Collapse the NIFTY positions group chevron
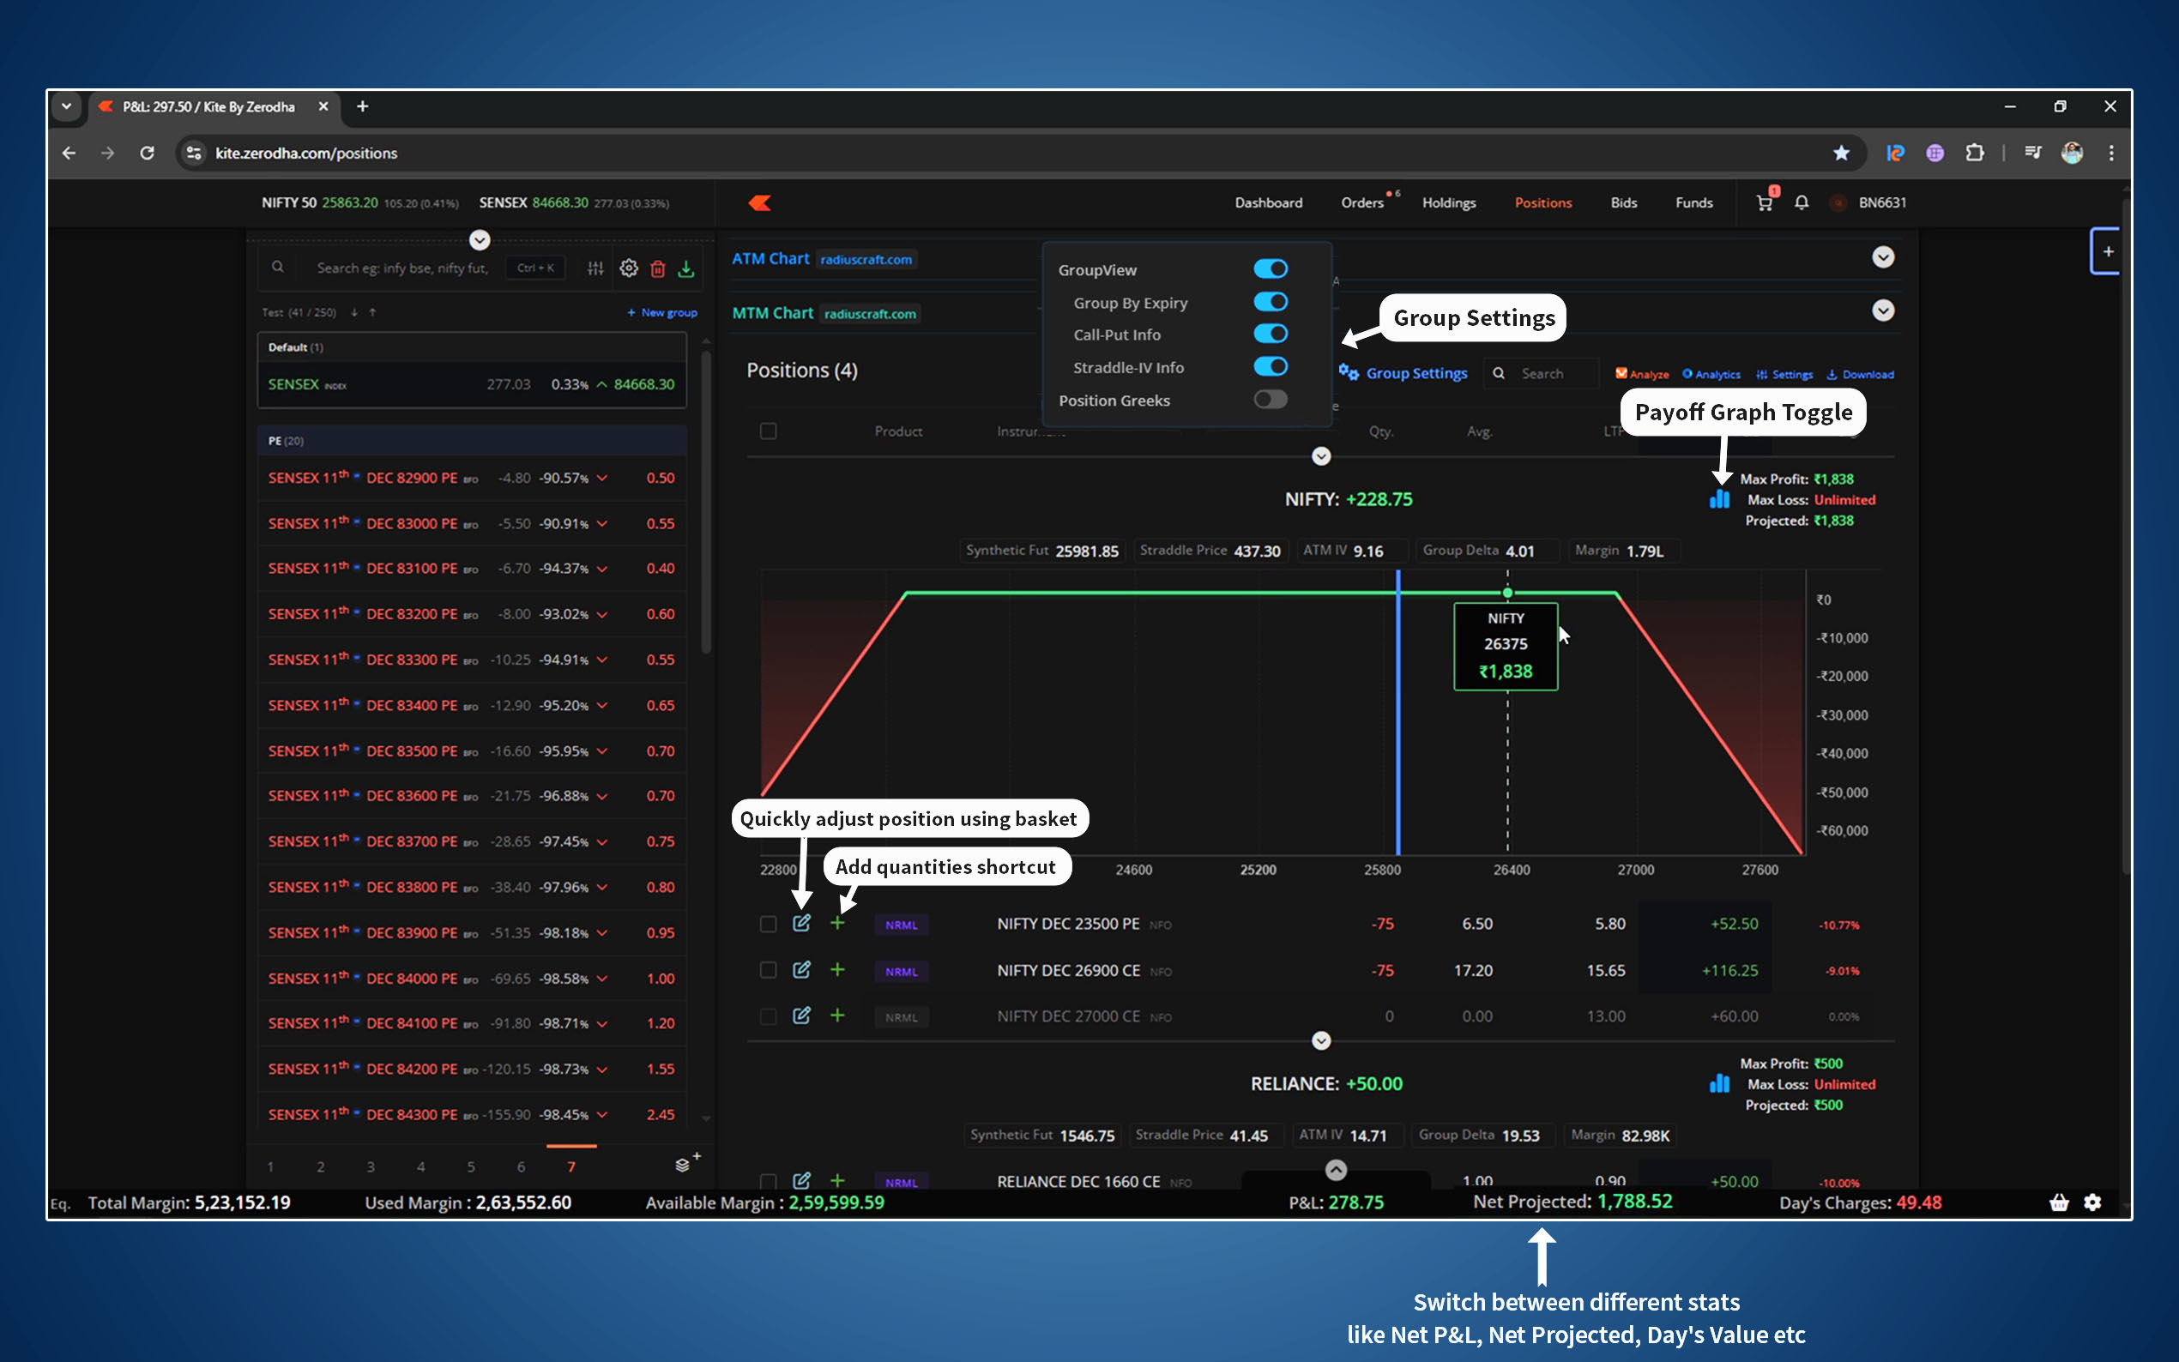This screenshot has width=2179, height=1362. coord(1320,456)
